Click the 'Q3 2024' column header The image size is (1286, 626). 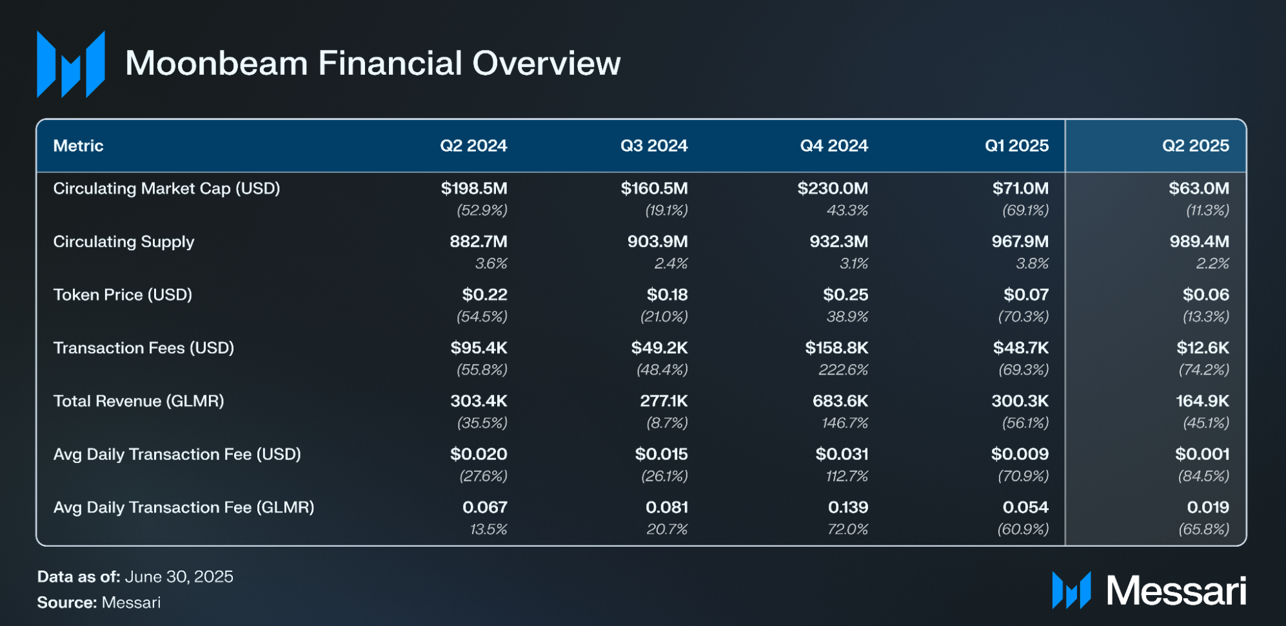(654, 146)
